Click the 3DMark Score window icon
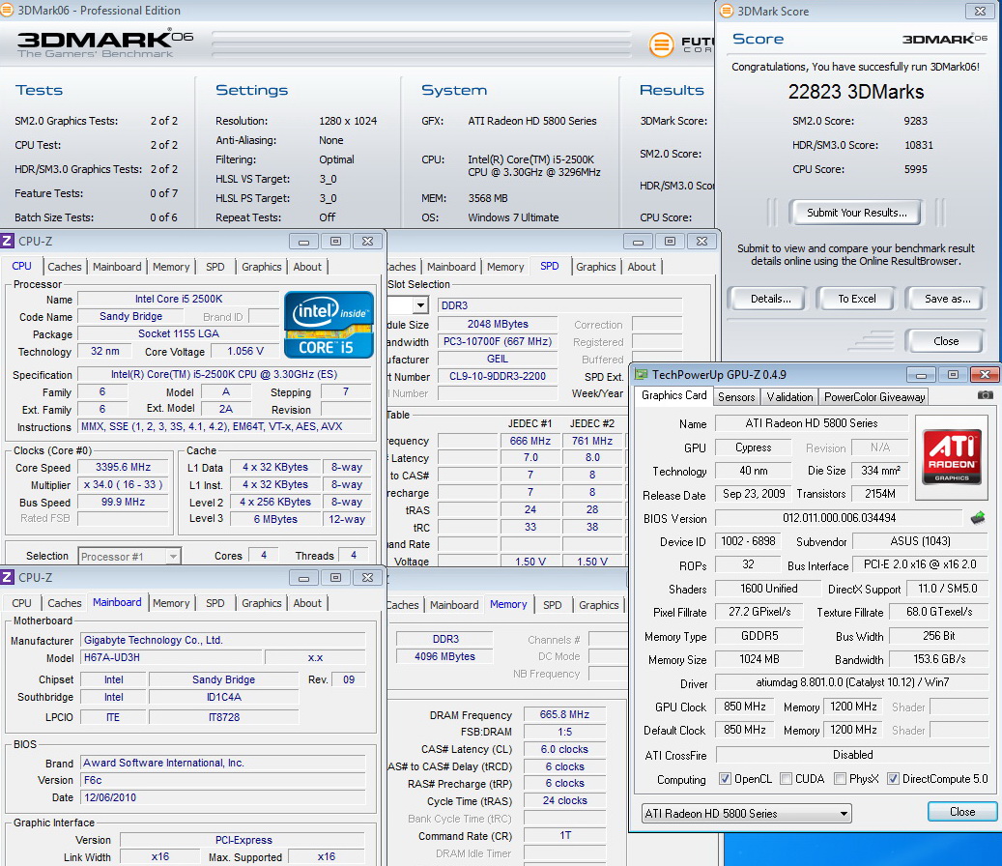The image size is (1002, 866). click(x=727, y=12)
